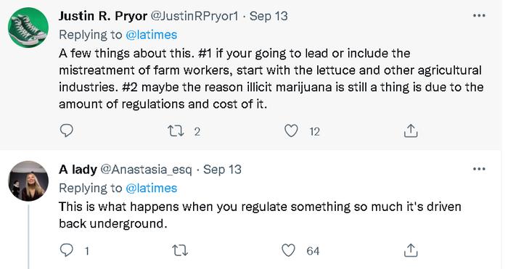Open A lady's display name link
Image resolution: width=508 pixels, height=269 pixels.
78,169
